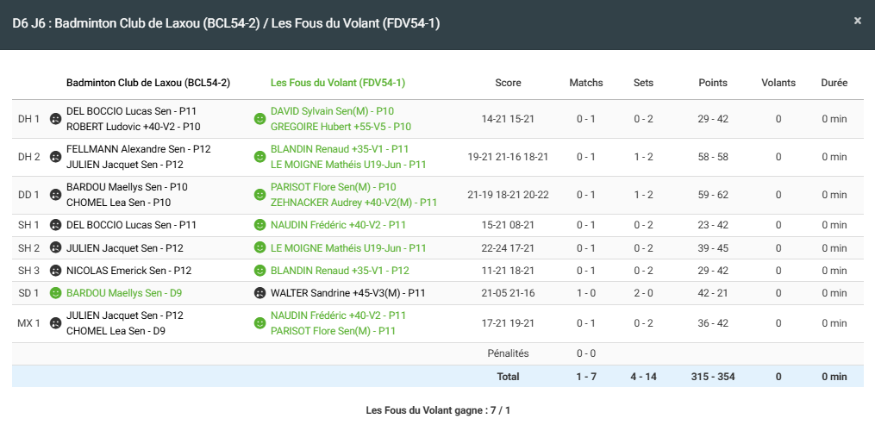875x431 pixels.
Task: Click green smiley icon in DH 1 row
Action: click(x=259, y=119)
